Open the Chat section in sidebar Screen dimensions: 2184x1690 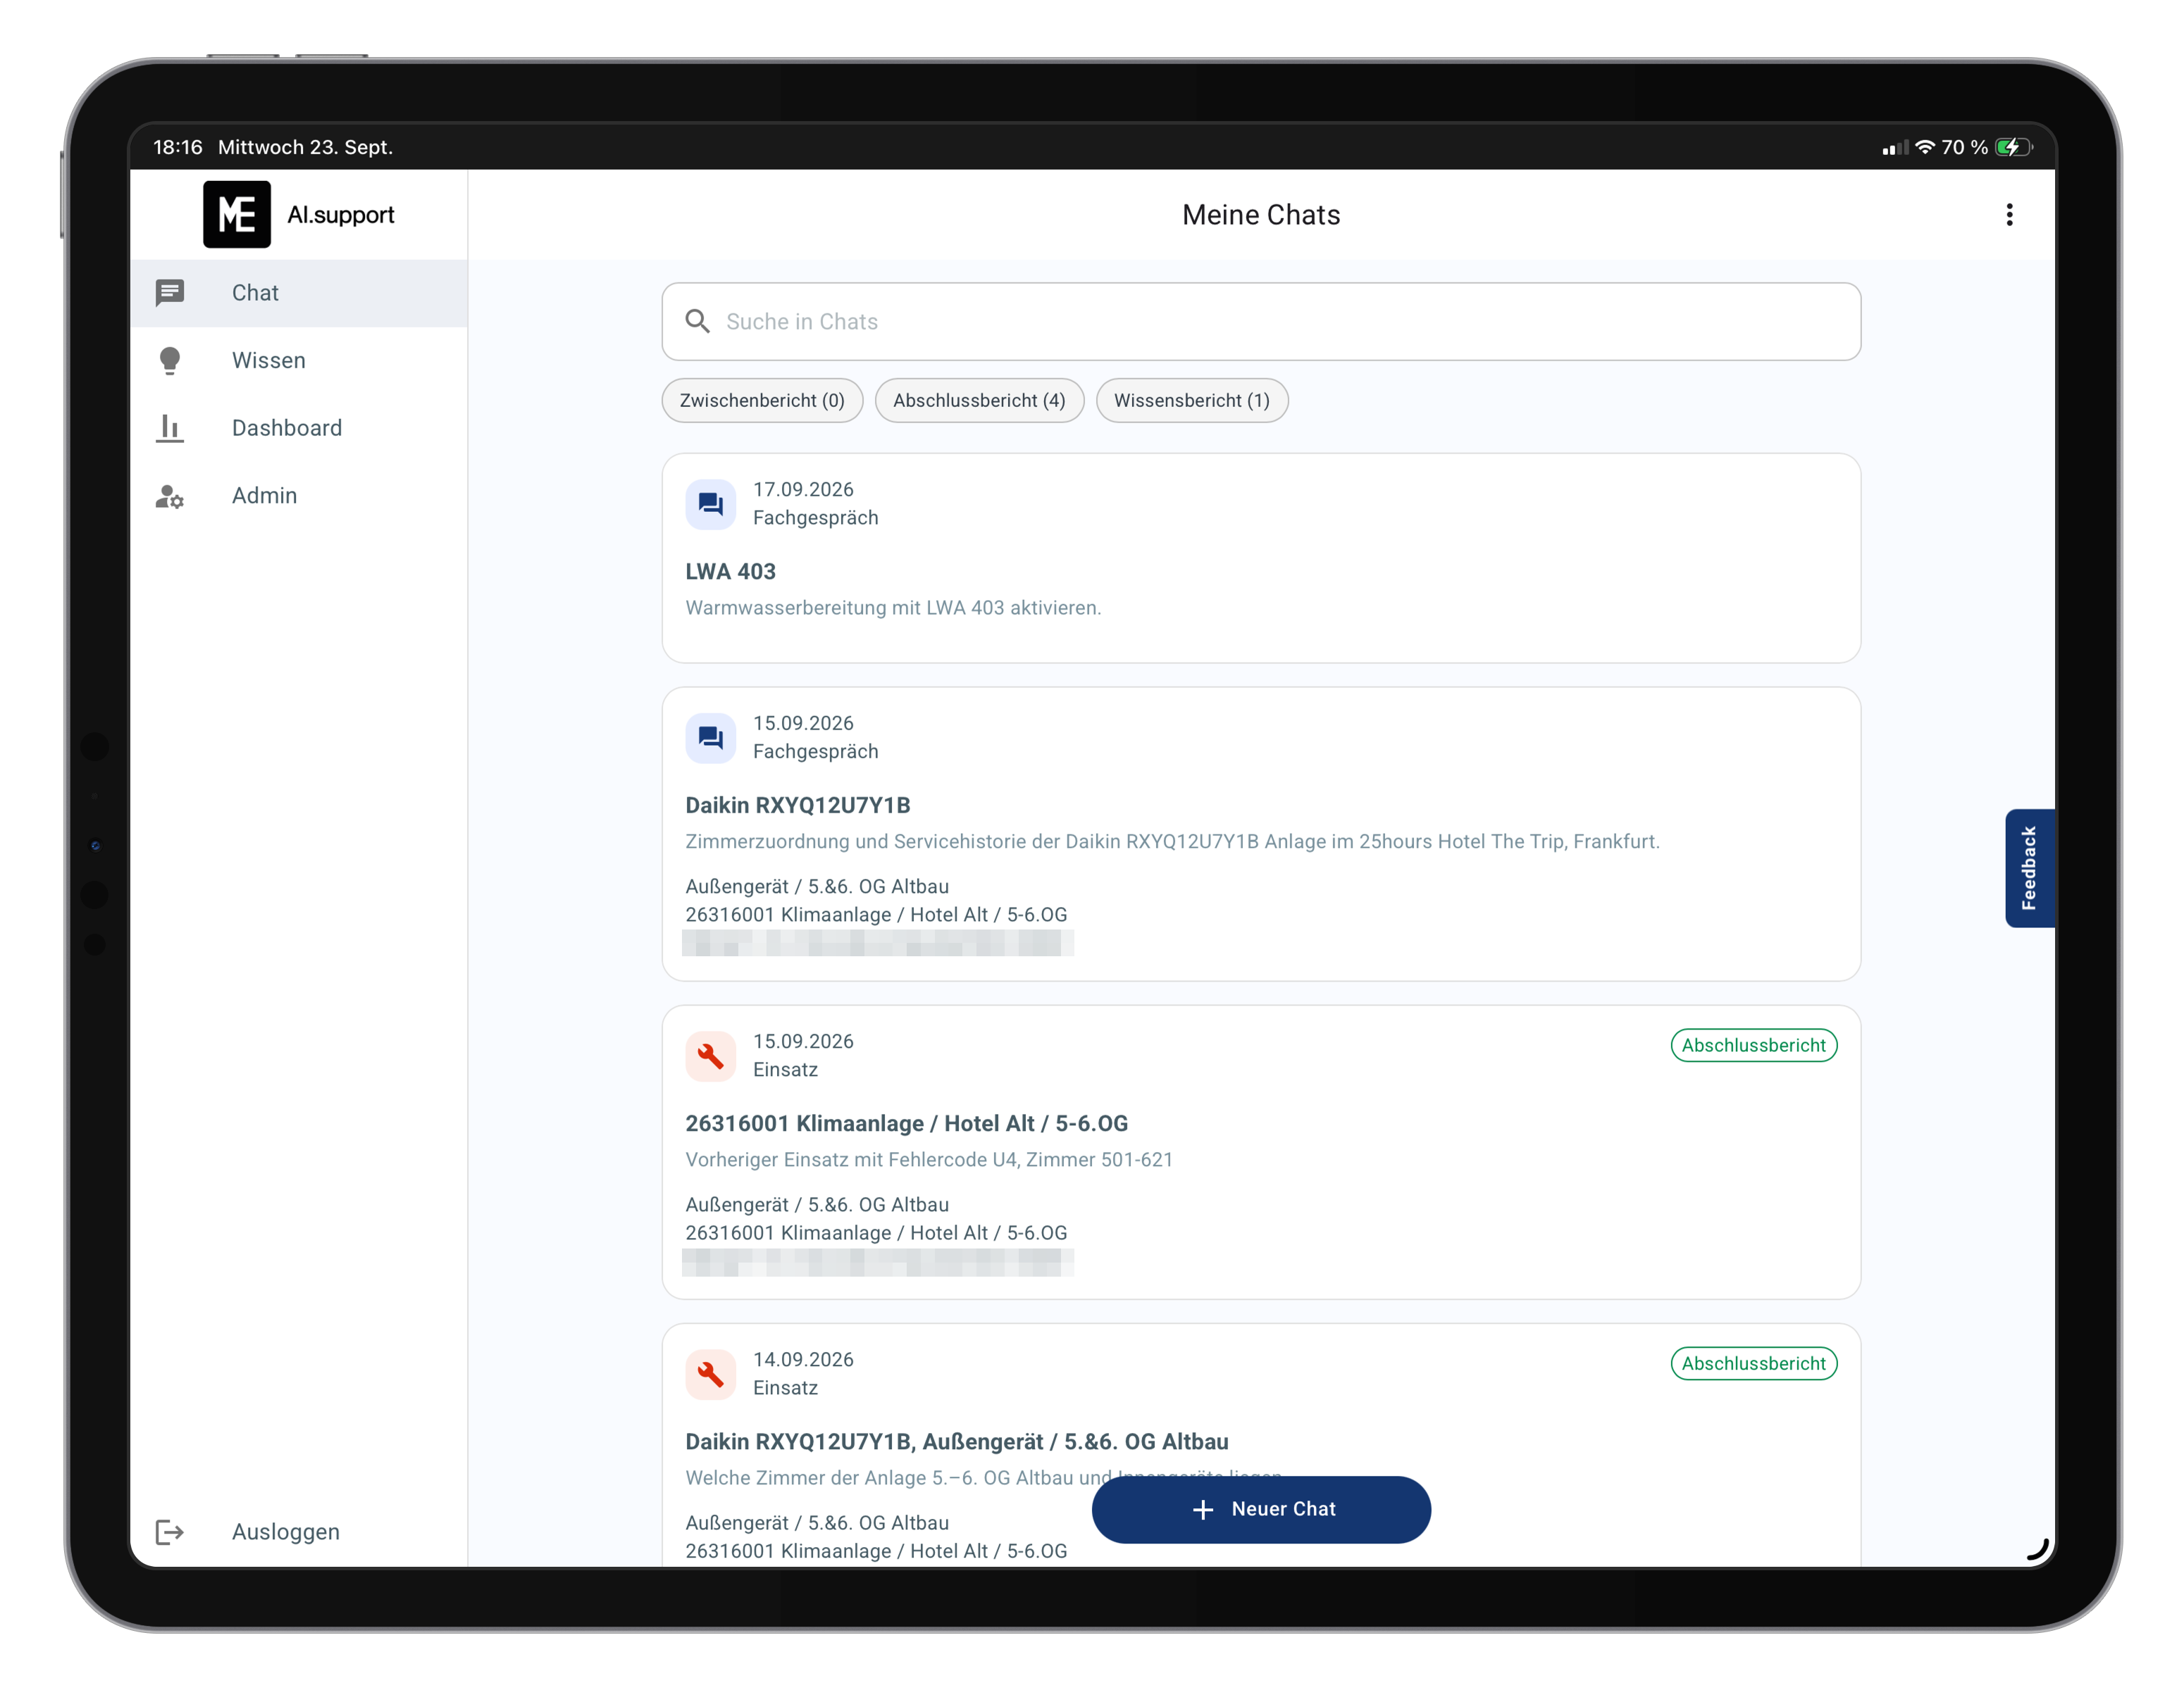coord(299,293)
